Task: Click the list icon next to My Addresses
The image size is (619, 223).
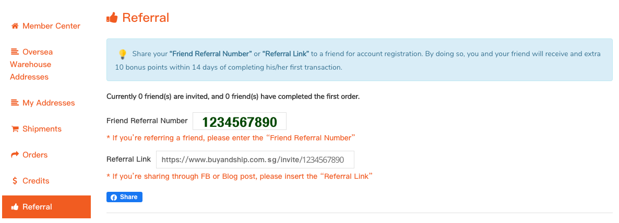Action: [15, 102]
